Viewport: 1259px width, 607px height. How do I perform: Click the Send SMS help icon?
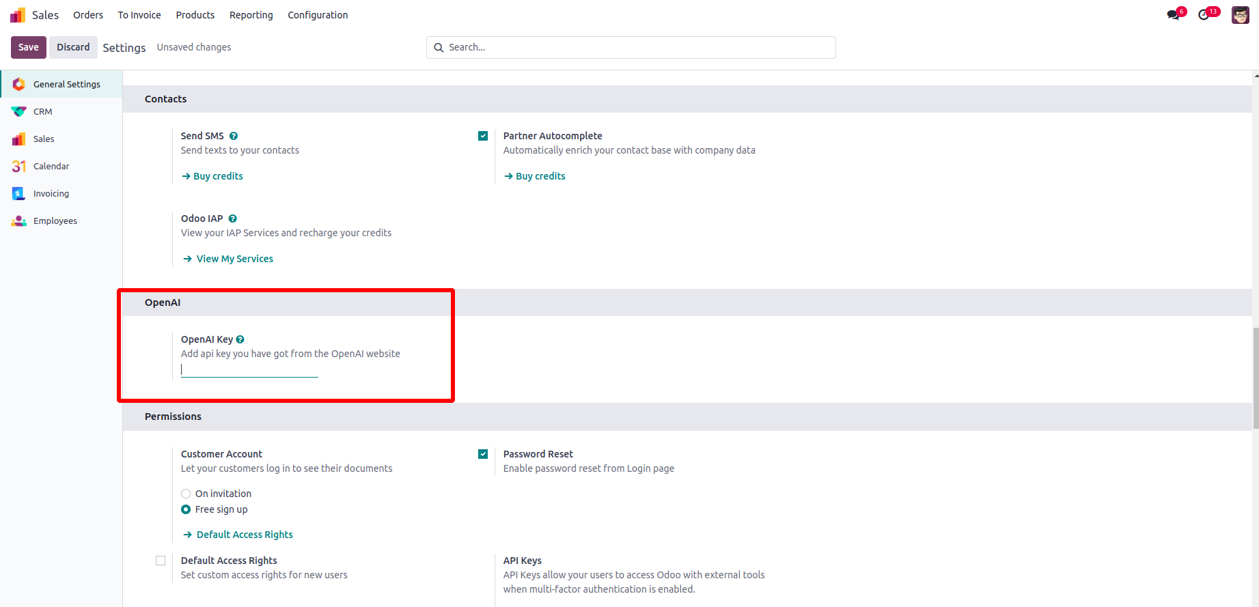[234, 136]
